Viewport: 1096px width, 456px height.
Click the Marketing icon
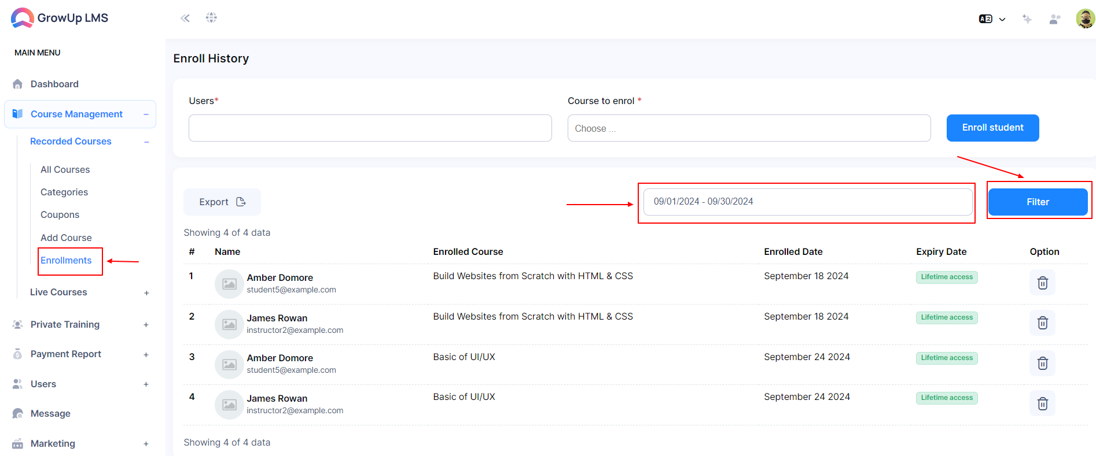click(x=17, y=443)
